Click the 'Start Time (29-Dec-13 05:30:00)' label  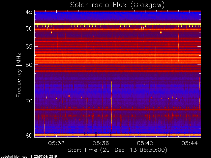(x=117, y=150)
